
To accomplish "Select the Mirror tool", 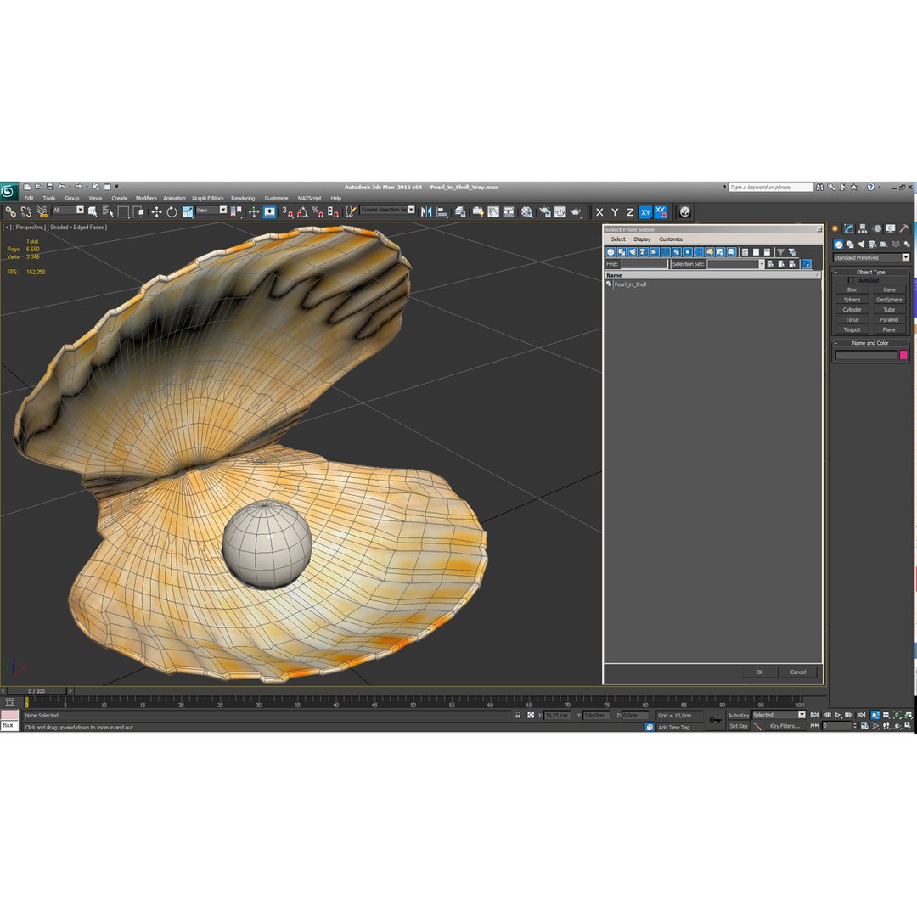I will click(426, 211).
